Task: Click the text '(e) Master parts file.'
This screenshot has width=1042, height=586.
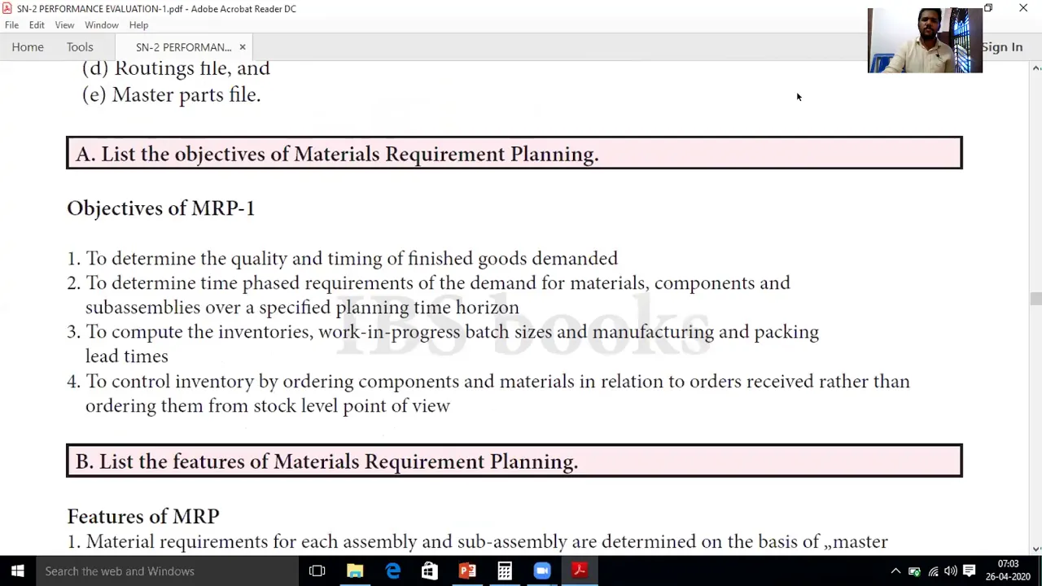Action: click(171, 95)
